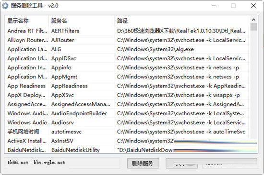Close the 服务删除工具 window
The height and width of the screenshot is (175, 264).
coord(253,6)
